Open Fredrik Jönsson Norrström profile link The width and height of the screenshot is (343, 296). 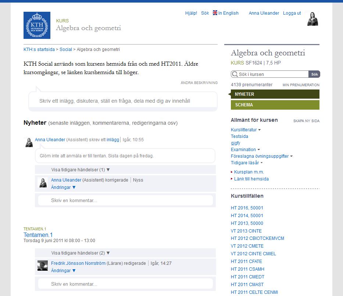pyautogui.click(x=78, y=263)
